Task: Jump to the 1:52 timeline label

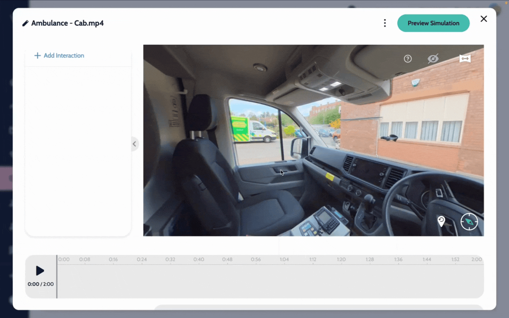Action: 455,260
